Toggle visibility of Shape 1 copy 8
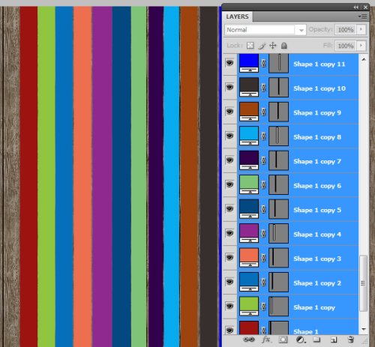This screenshot has height=347, width=375. click(x=229, y=136)
